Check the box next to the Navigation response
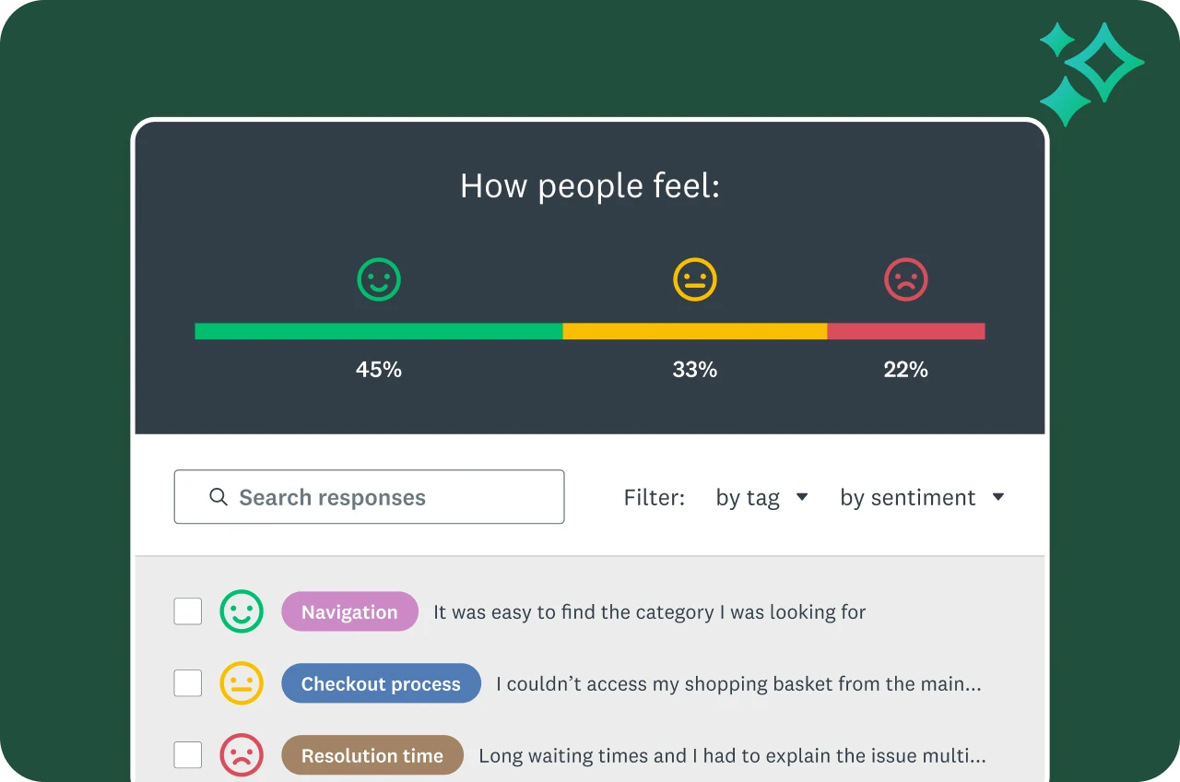Viewport: 1180px width, 782px height. pos(188,610)
